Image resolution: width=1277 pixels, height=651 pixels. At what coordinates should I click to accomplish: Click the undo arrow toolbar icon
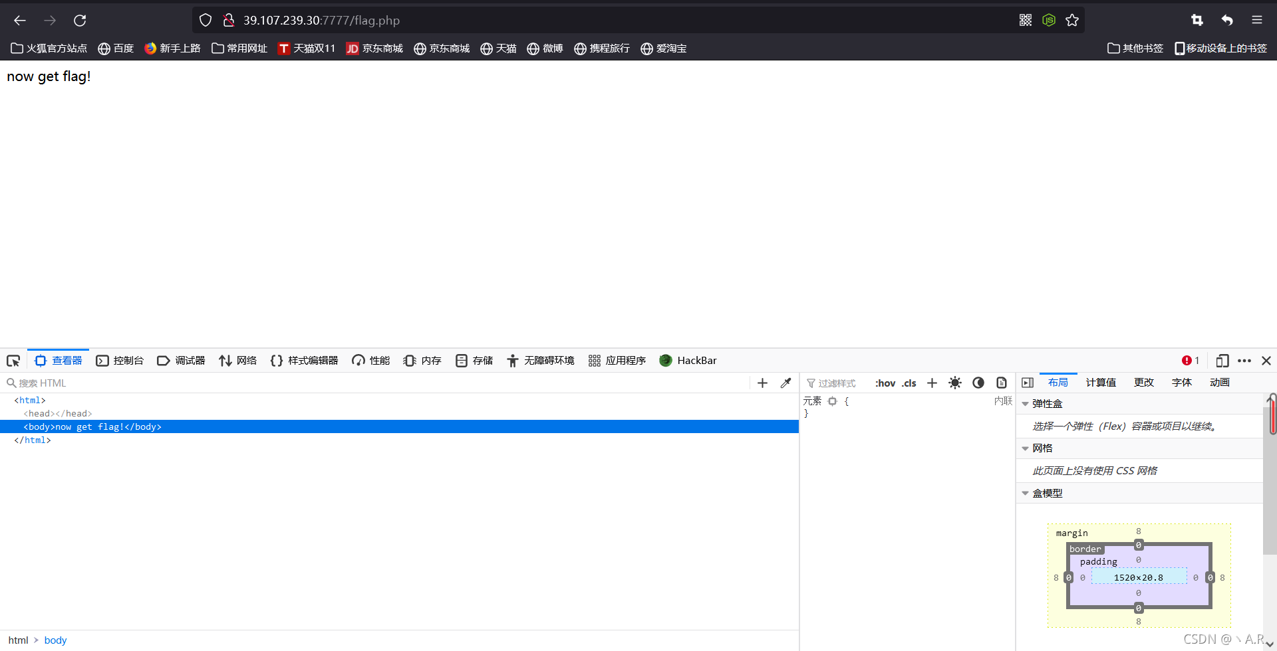point(1227,21)
